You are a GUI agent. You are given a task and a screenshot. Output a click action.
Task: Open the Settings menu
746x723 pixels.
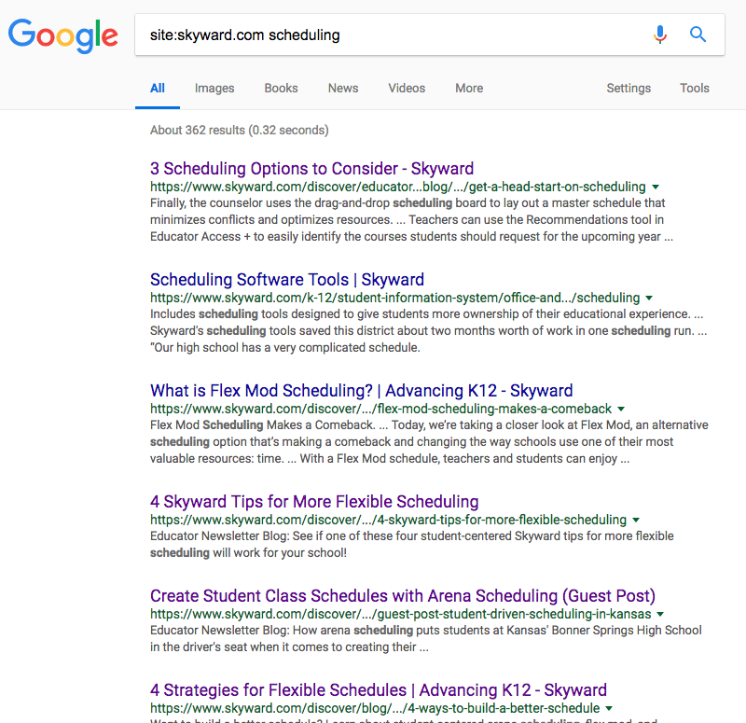click(629, 88)
